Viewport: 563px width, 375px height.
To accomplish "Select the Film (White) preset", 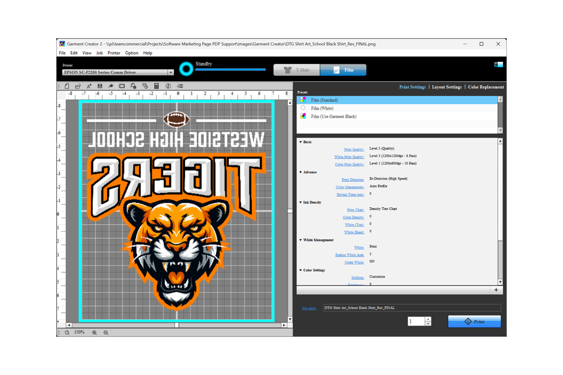I will pyautogui.click(x=397, y=108).
